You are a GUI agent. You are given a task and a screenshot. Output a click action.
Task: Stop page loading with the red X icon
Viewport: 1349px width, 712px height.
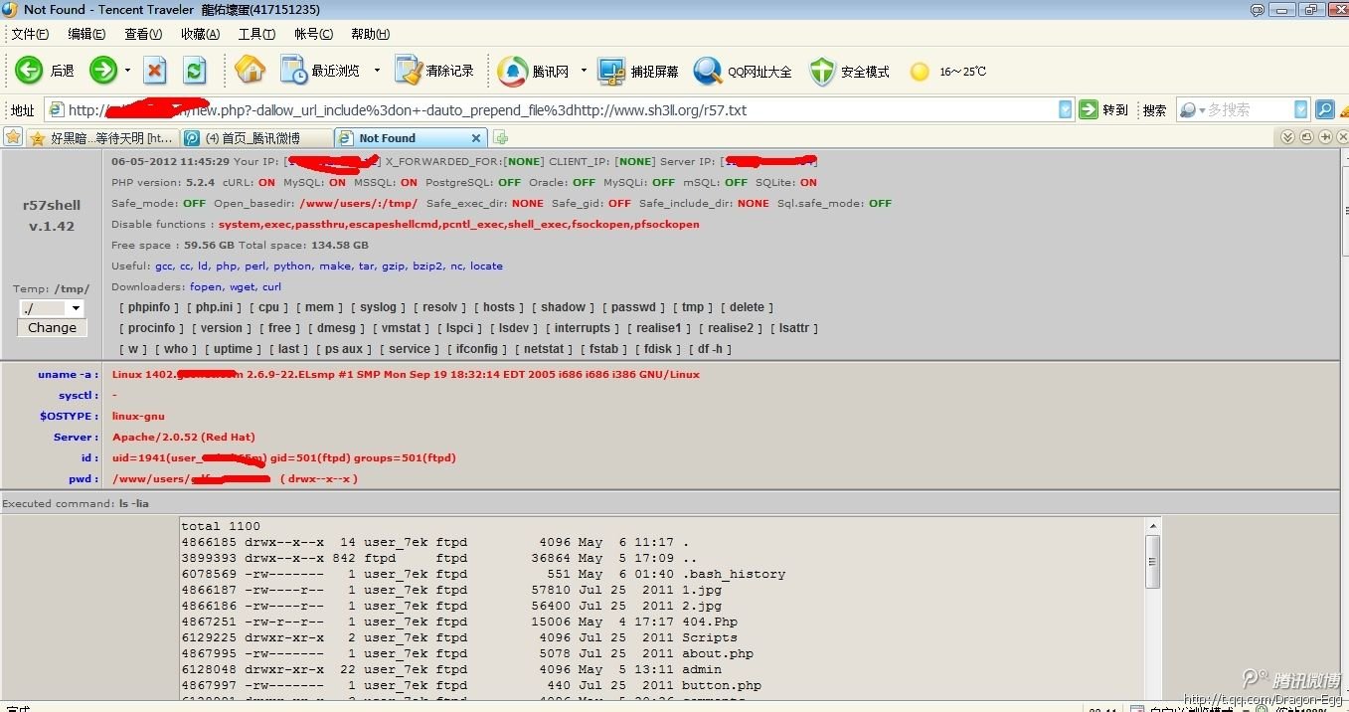click(x=155, y=71)
